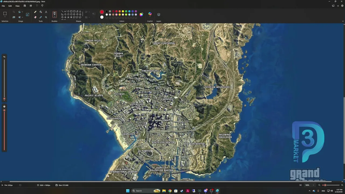Click the Crop image icon

click(x=14, y=12)
